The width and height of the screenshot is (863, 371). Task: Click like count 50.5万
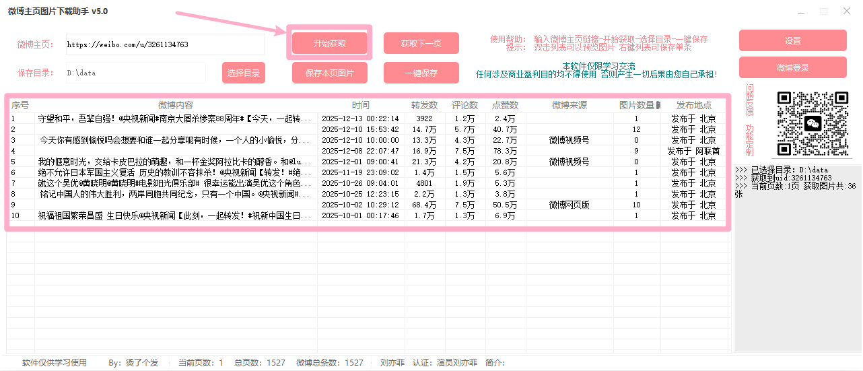(x=506, y=205)
